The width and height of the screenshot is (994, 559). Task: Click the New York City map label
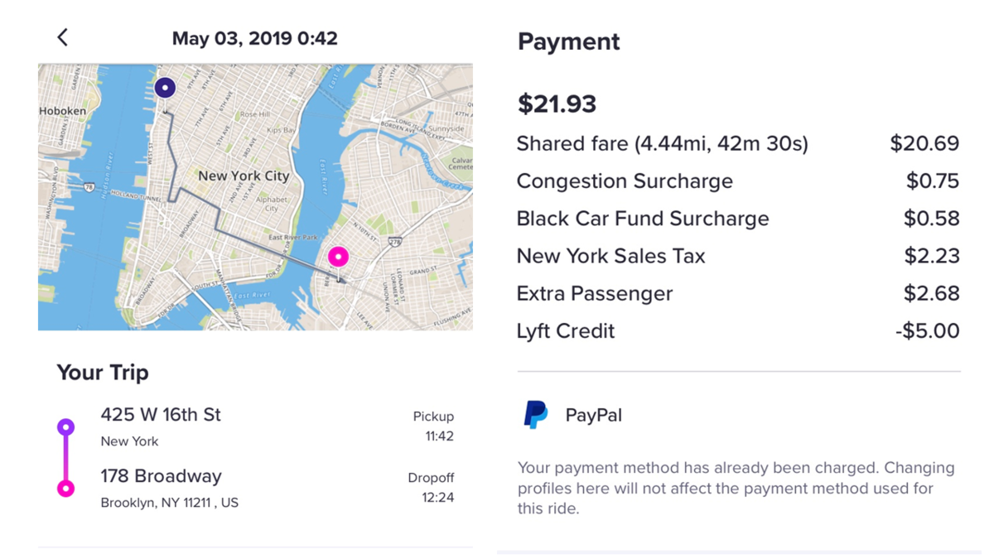click(244, 176)
